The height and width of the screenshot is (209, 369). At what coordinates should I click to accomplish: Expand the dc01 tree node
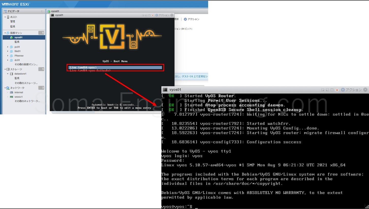tap(8, 60)
